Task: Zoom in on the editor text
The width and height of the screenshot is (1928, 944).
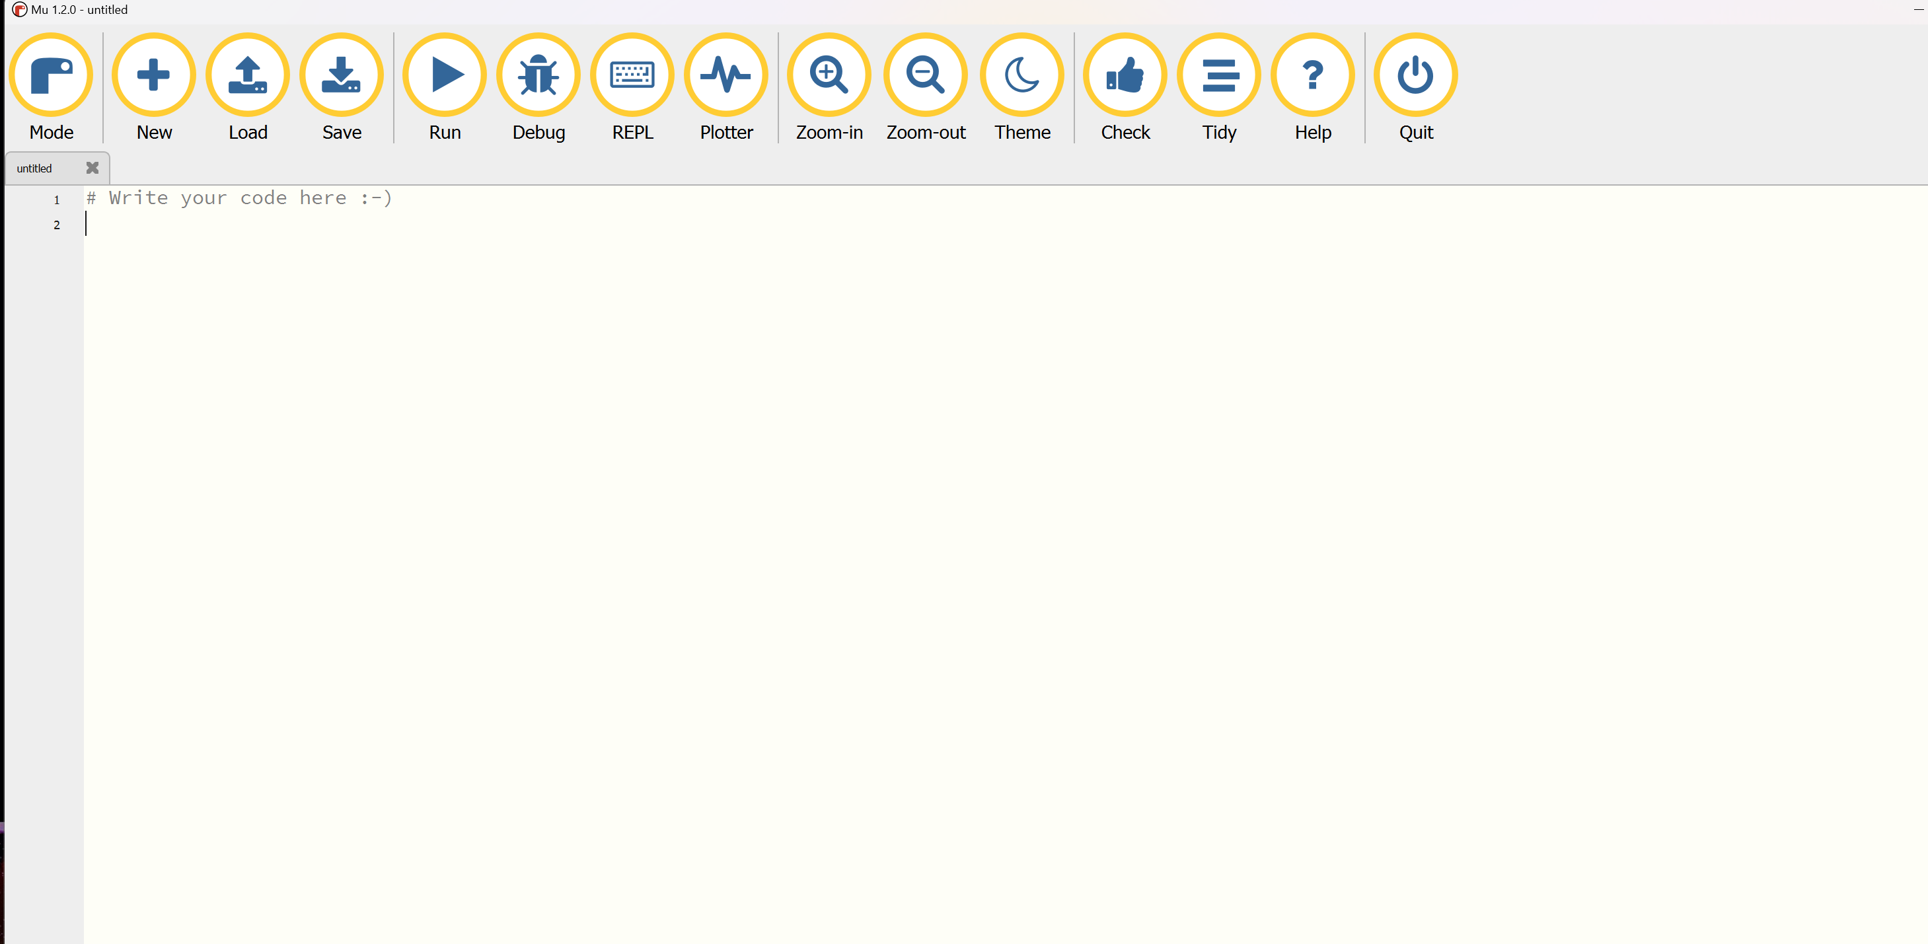Action: pyautogui.click(x=829, y=75)
